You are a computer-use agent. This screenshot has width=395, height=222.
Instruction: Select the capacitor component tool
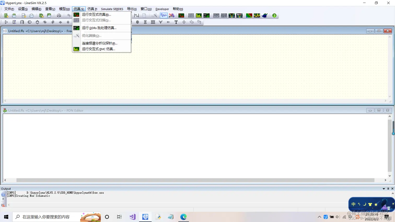pyautogui.click(x=60, y=22)
